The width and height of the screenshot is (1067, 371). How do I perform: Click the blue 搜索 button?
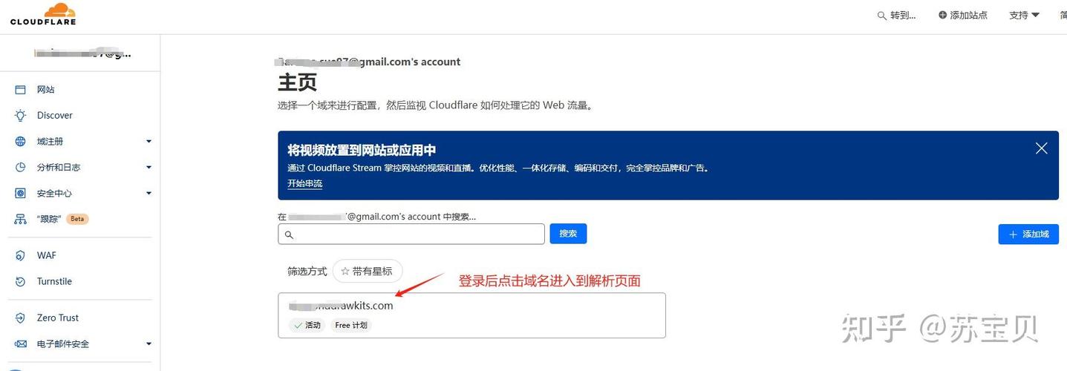click(x=568, y=234)
